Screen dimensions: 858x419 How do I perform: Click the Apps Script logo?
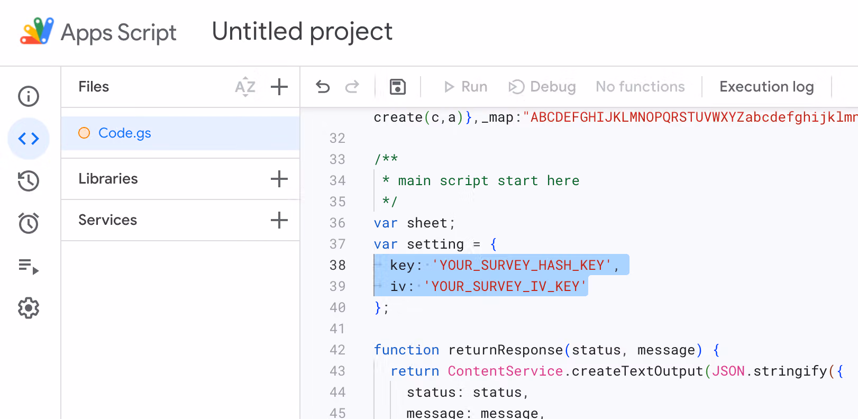[x=37, y=31]
